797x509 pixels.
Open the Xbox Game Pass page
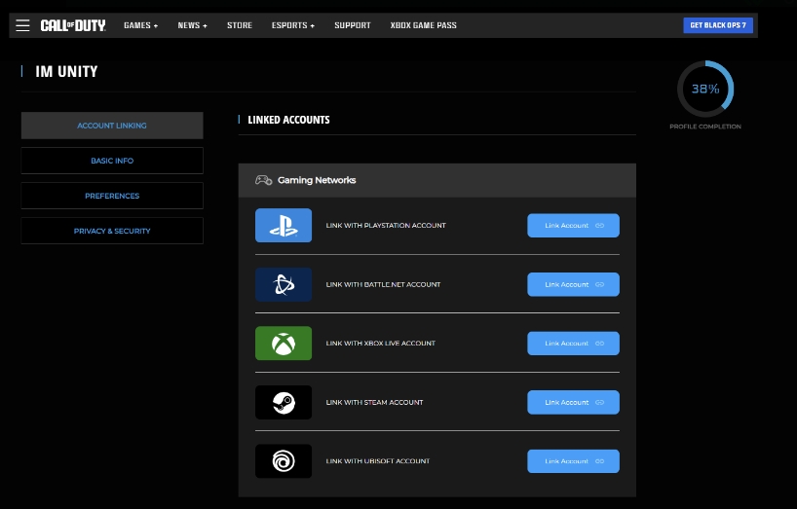tap(424, 25)
